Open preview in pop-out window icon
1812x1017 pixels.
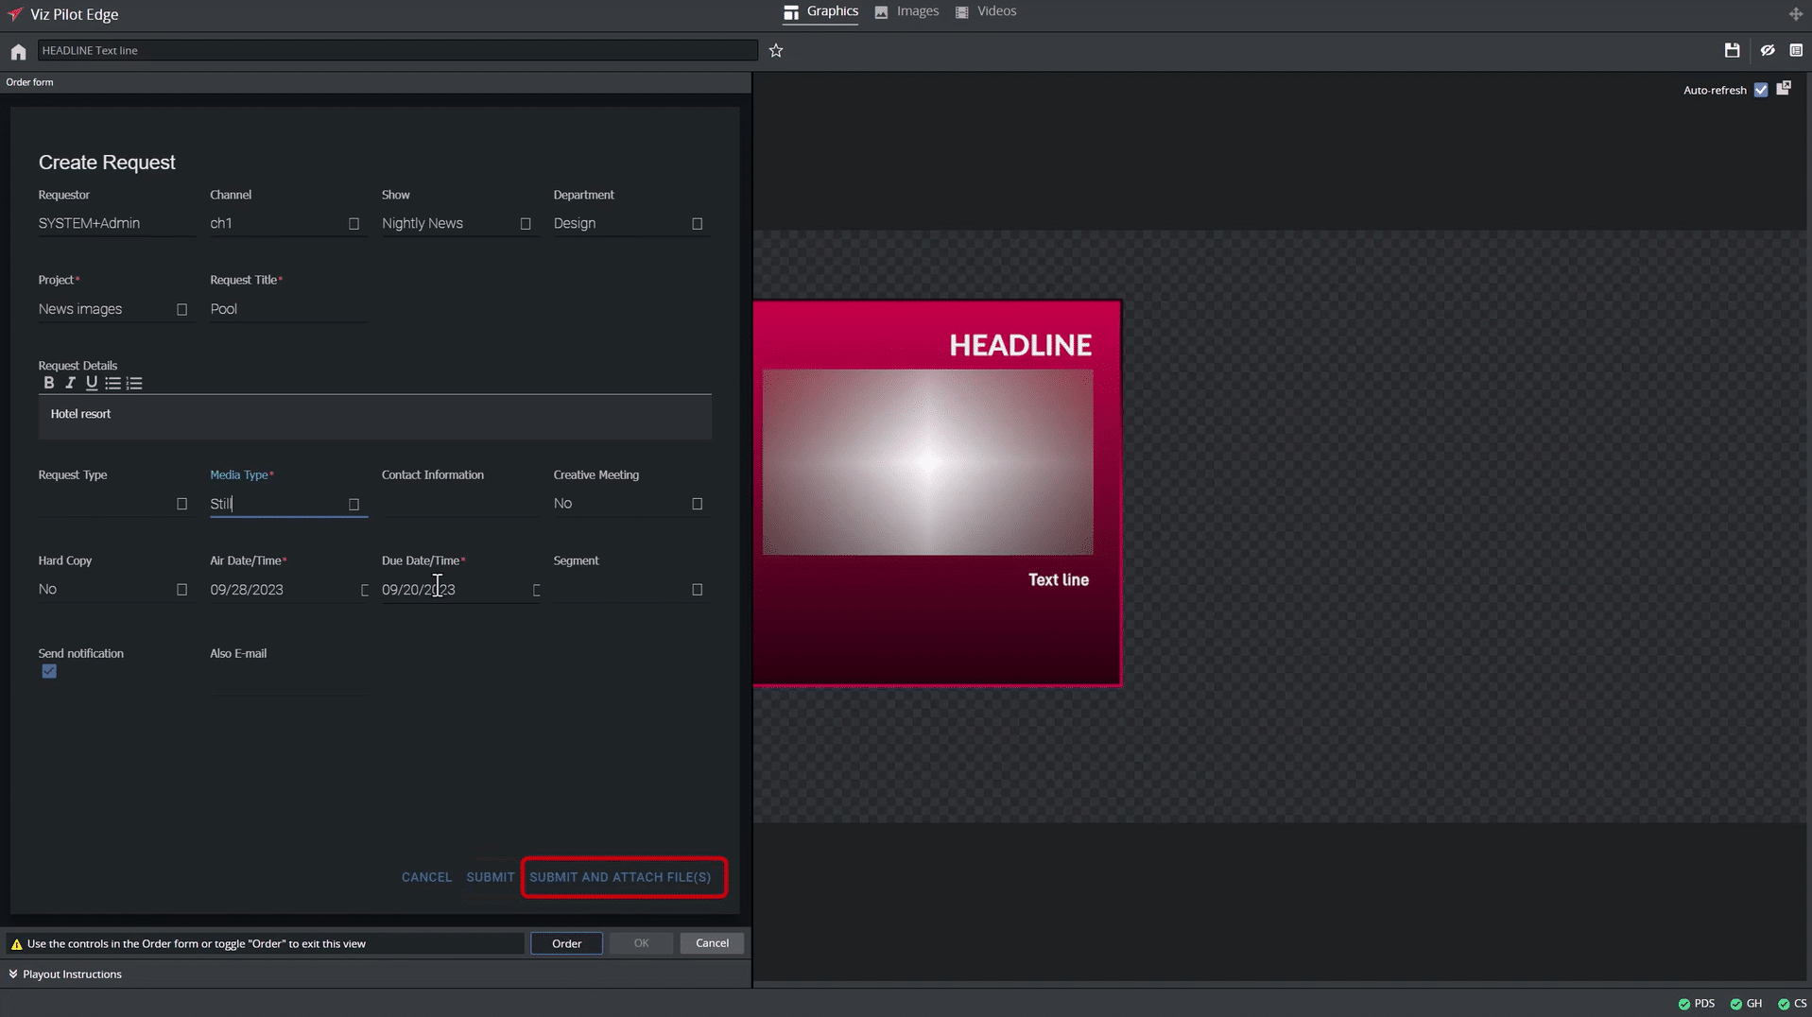click(1784, 89)
